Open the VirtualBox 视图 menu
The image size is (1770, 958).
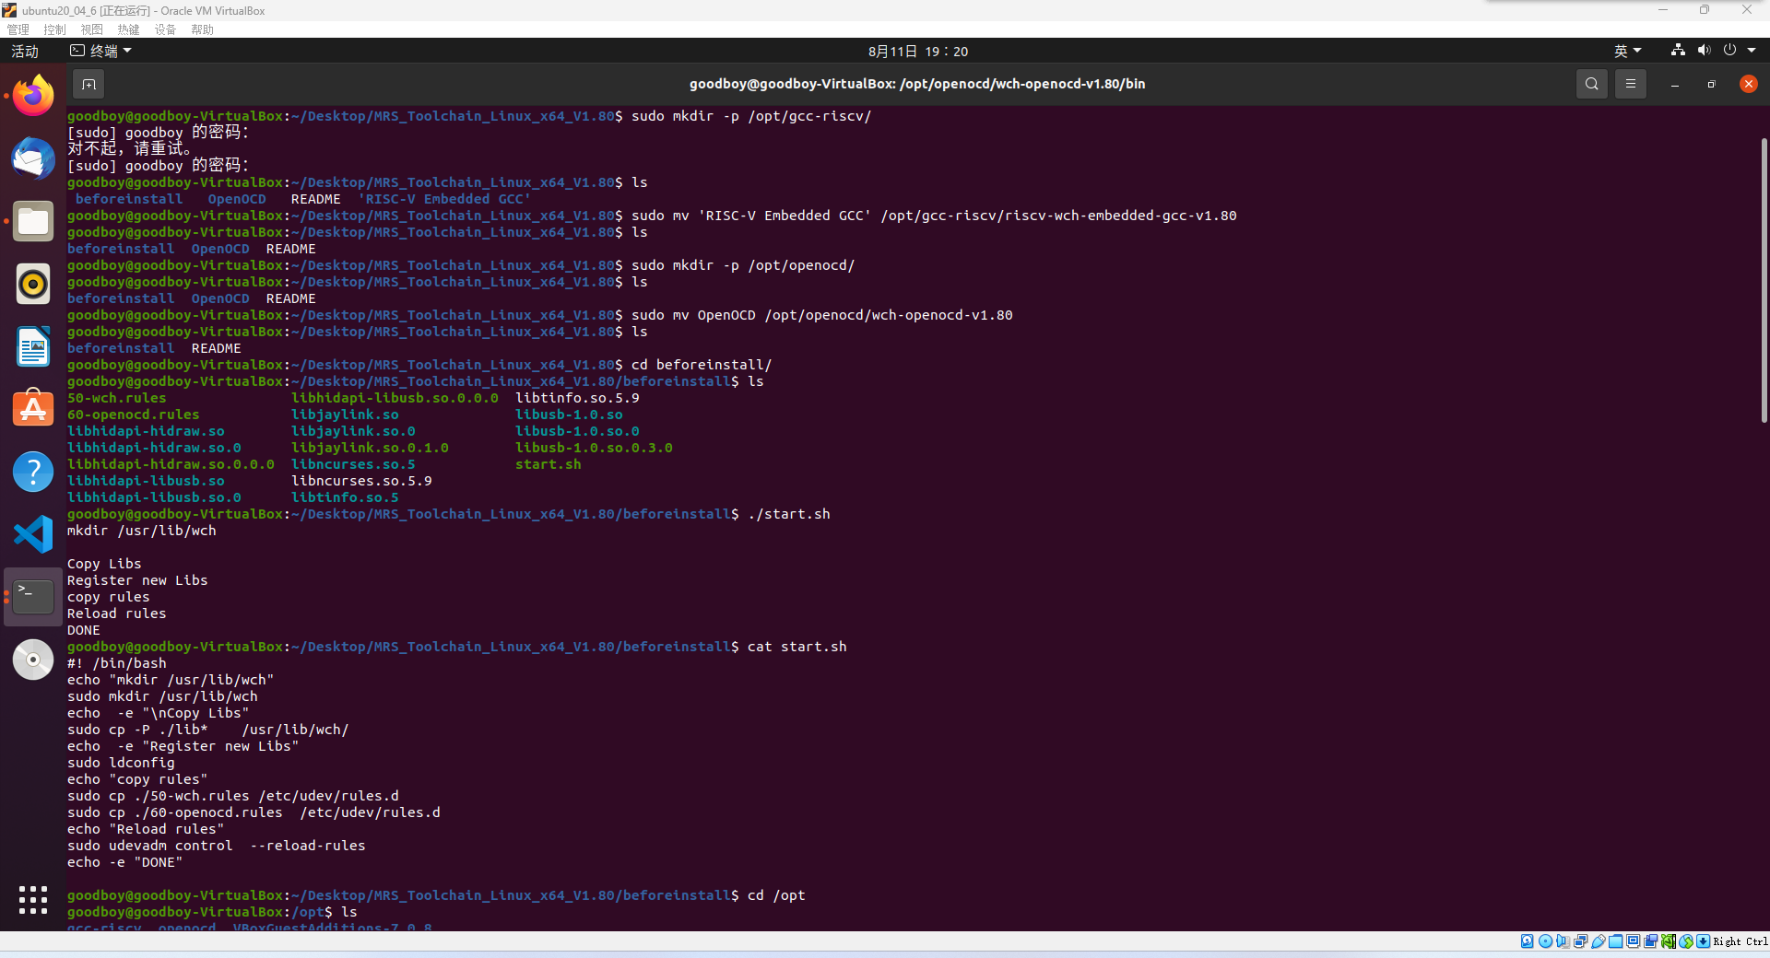(x=91, y=29)
